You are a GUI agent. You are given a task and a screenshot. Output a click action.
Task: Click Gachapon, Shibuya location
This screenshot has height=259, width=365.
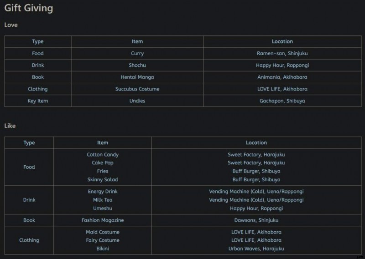pos(282,101)
